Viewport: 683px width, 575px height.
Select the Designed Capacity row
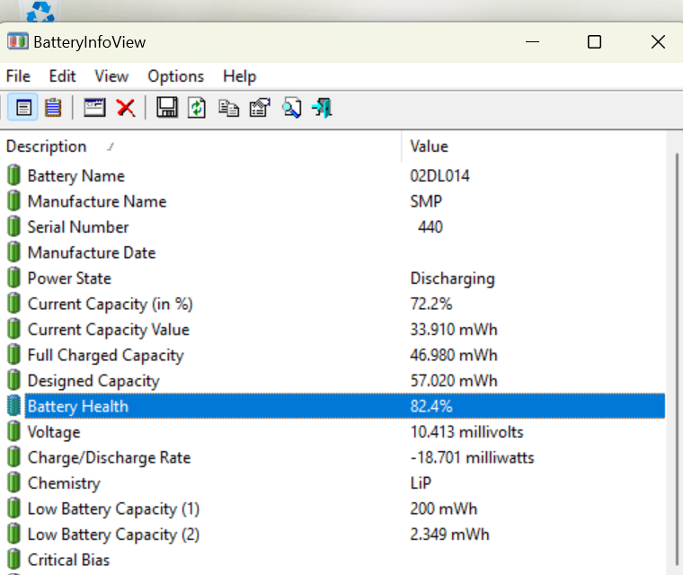(333, 381)
